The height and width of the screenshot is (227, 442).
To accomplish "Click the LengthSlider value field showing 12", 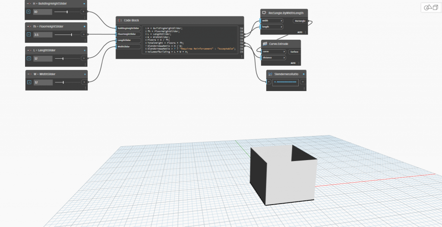I will pyautogui.click(x=43, y=59).
